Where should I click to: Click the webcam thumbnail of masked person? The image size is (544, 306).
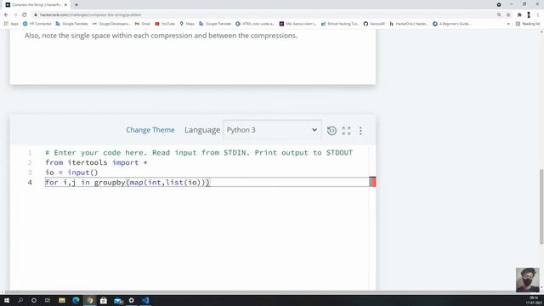tap(527, 280)
